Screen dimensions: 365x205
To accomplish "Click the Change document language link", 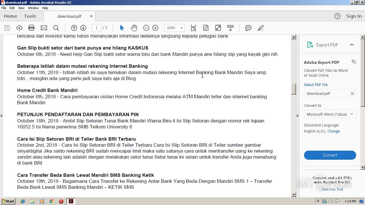I will point(334,131).
